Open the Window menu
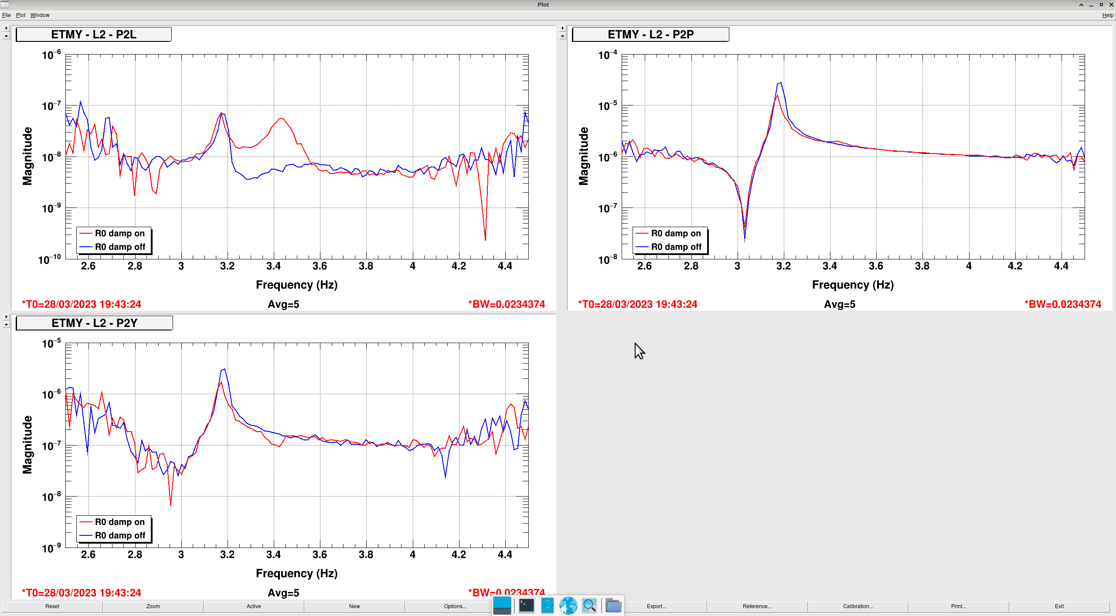The height and width of the screenshot is (616, 1116). 40,15
